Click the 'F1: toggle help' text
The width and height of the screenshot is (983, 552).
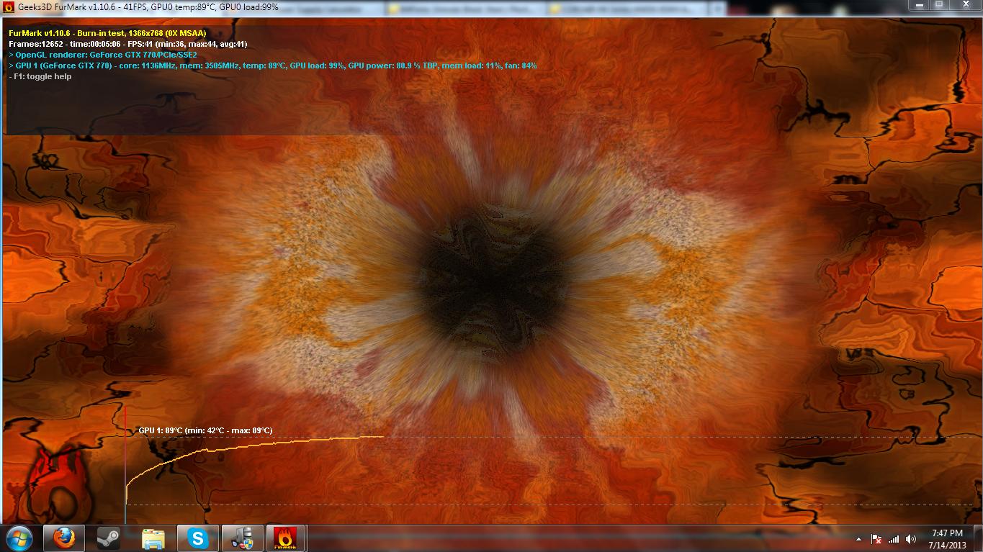click(42, 76)
